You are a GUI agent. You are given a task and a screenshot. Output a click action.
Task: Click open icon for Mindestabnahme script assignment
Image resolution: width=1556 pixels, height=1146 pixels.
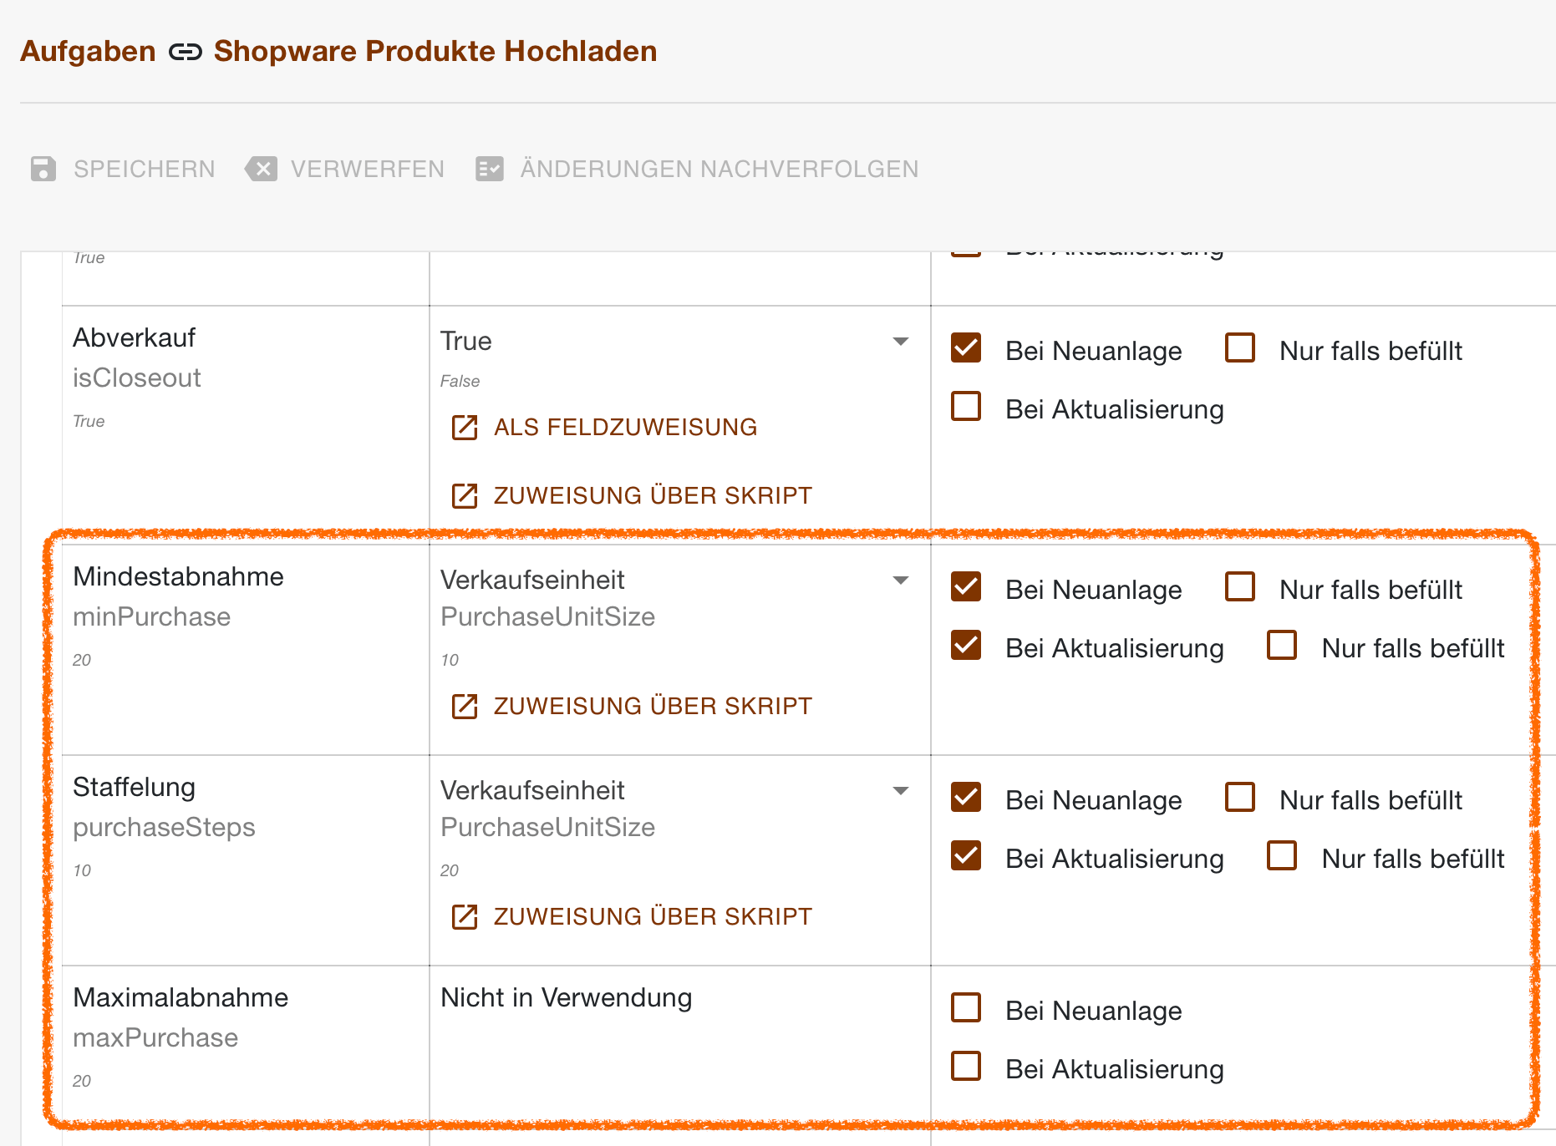465,707
